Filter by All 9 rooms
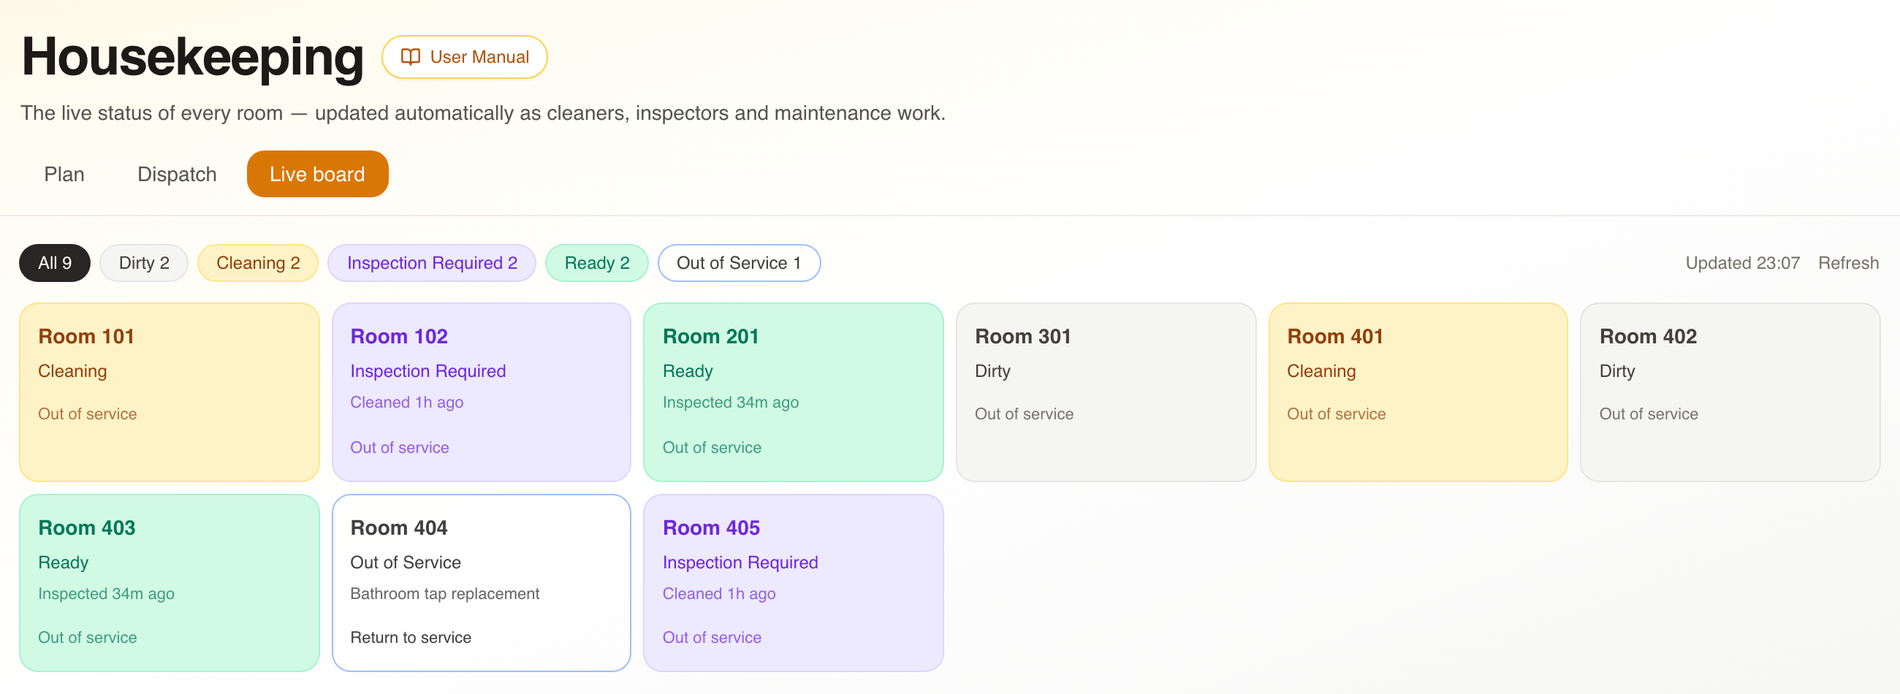Viewport: 1900px width, 694px height. click(55, 263)
